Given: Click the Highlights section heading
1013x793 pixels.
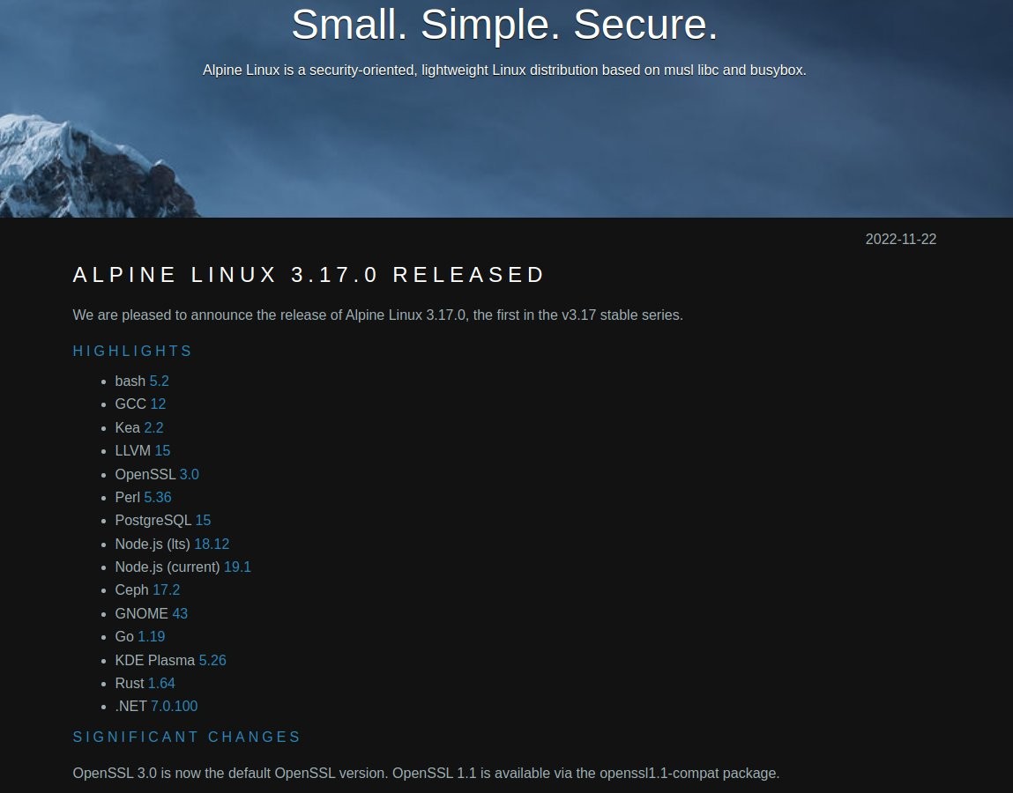Looking at the screenshot, I should pyautogui.click(x=132, y=351).
